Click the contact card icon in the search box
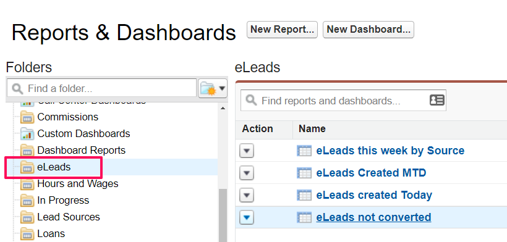The image size is (507, 242). pyautogui.click(x=437, y=101)
